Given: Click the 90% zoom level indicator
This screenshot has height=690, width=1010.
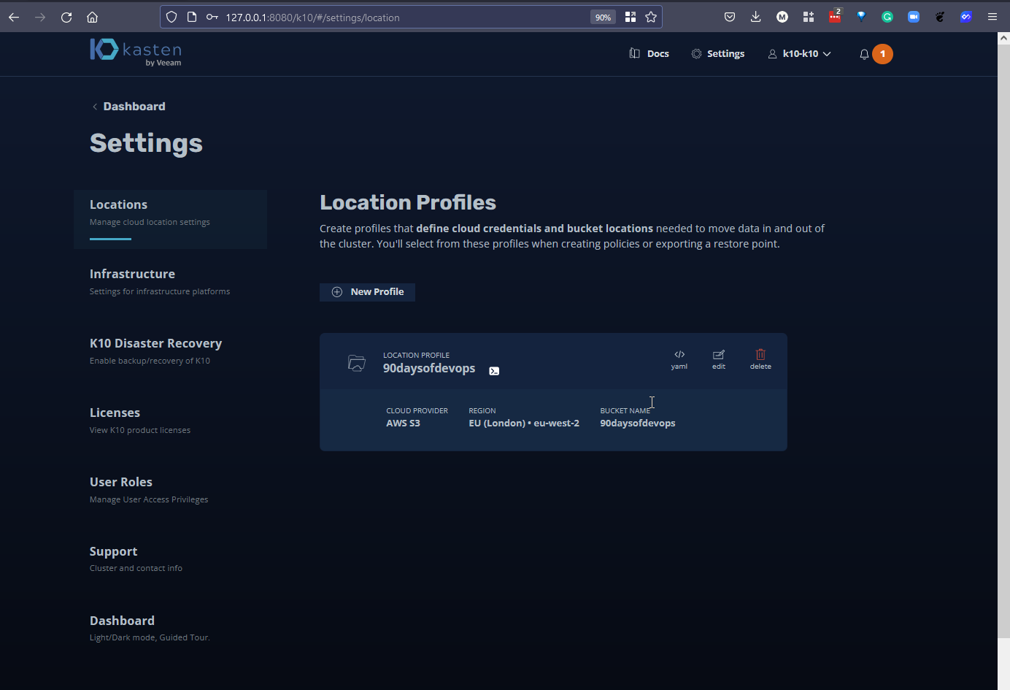Looking at the screenshot, I should coord(603,18).
